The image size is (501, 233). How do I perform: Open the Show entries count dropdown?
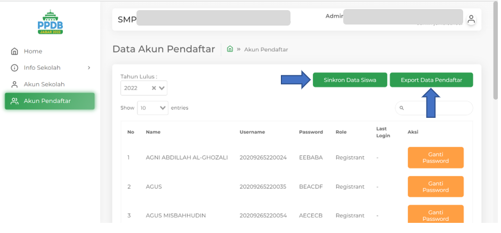[152, 108]
